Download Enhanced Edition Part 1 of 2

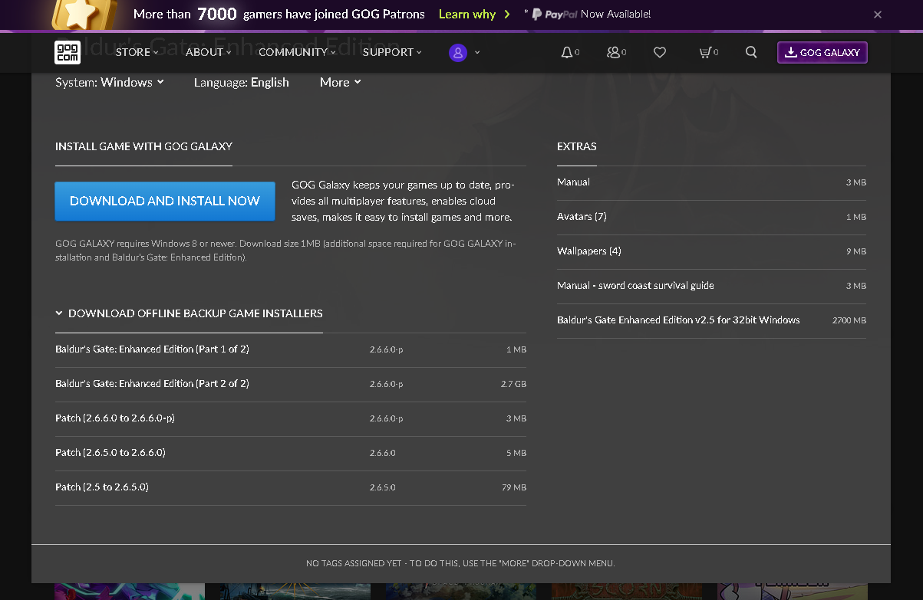(x=291, y=349)
